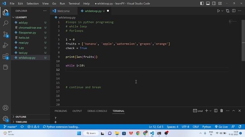Open Explorer Views and More Actions
This screenshot has width=245, height=137.
tap(45, 11)
